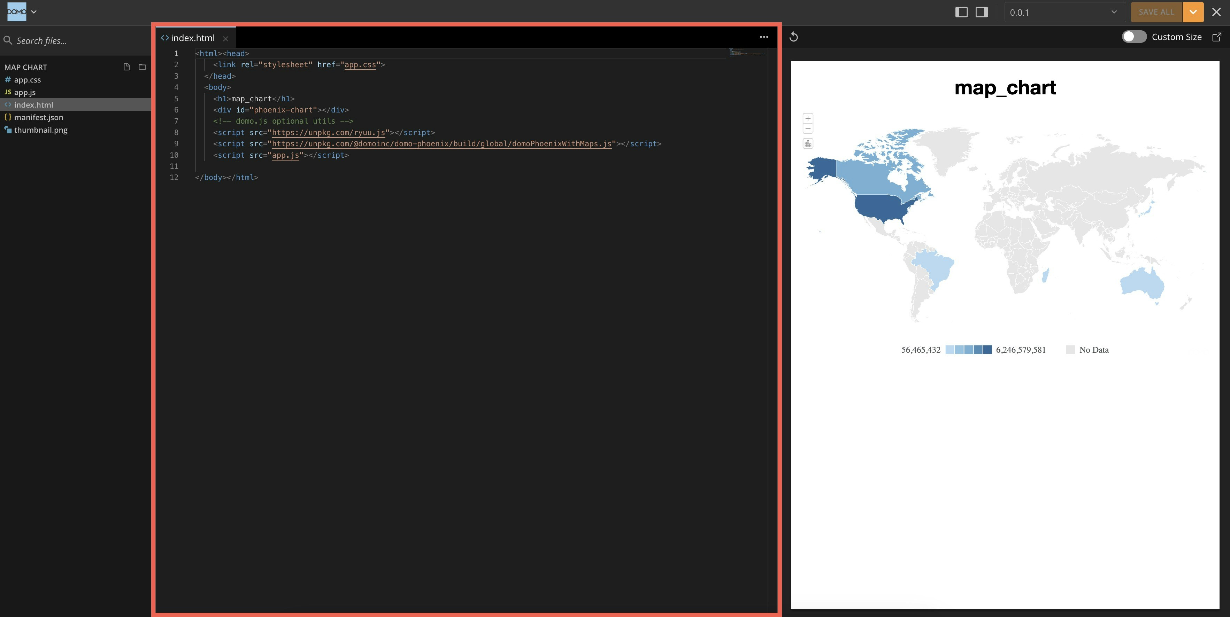Screen dimensions: 1230x617
Task: Toggle the right panel layout view
Action: pyautogui.click(x=981, y=12)
